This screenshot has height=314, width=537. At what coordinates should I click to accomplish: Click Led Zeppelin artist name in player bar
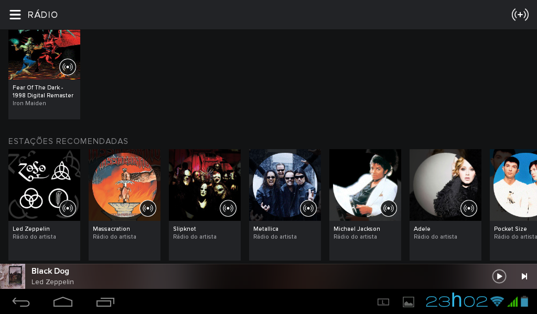(53, 282)
